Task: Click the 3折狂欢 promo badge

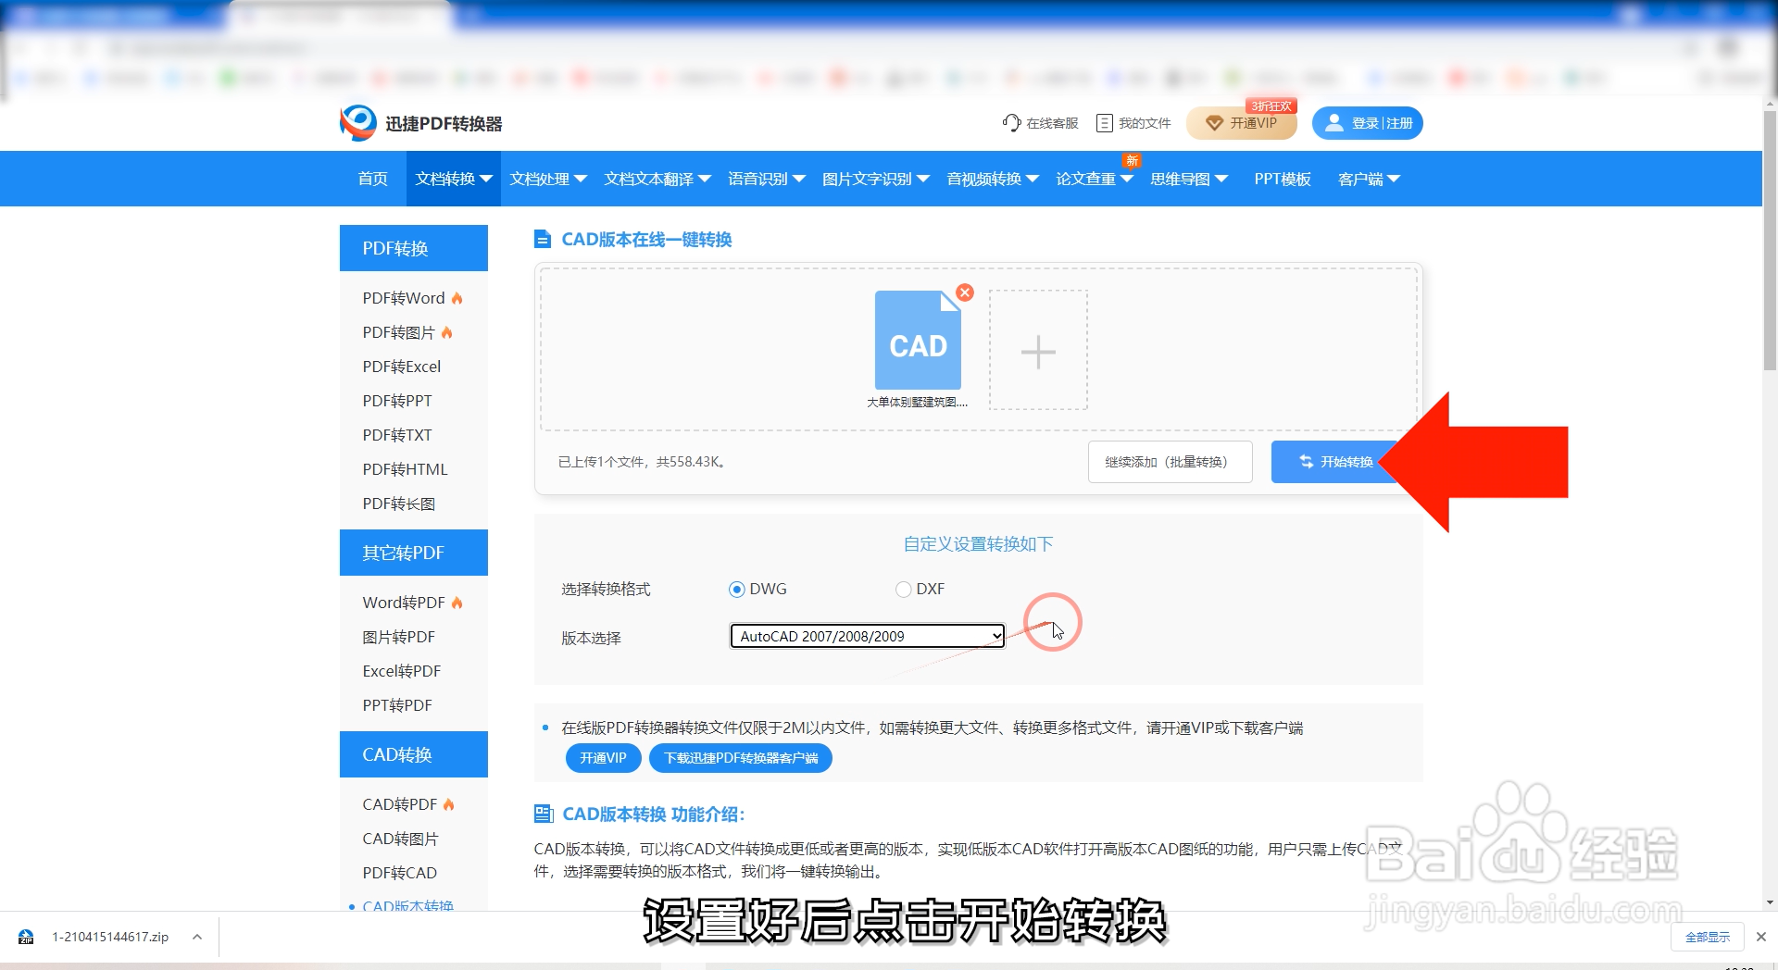Action: tap(1271, 106)
